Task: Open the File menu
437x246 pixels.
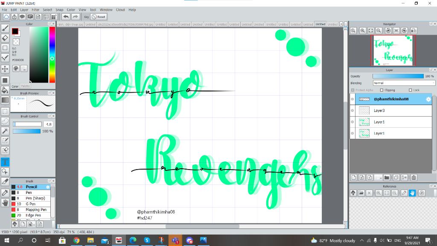Action: coord(4,10)
